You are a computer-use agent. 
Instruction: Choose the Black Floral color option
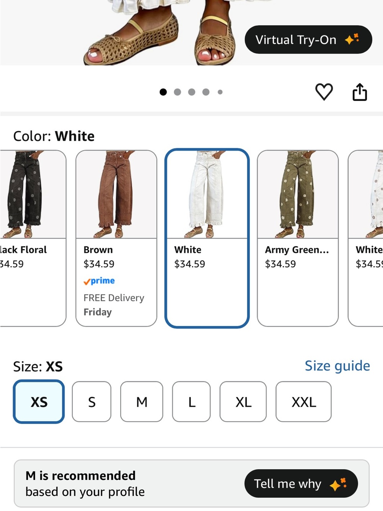pos(33,238)
